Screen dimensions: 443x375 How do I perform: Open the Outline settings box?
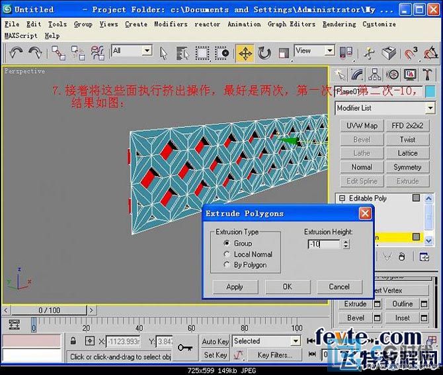424,304
